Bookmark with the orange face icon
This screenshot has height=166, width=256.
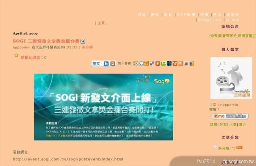pos(180,63)
